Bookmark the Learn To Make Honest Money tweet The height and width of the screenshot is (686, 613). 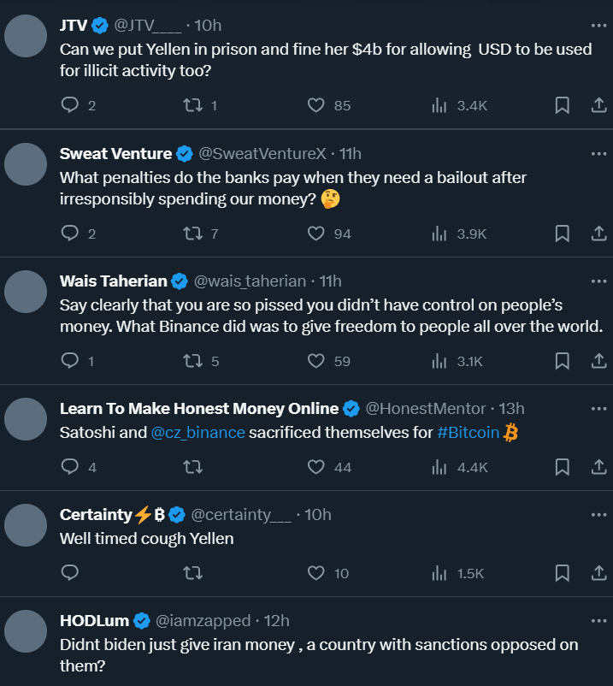[x=562, y=467]
